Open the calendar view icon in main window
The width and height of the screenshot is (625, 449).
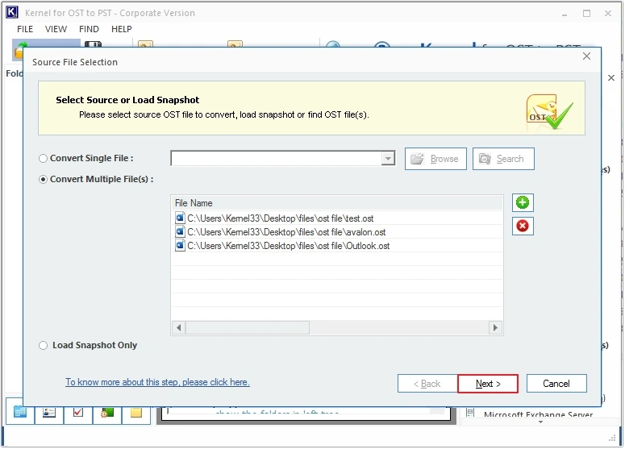point(20,414)
